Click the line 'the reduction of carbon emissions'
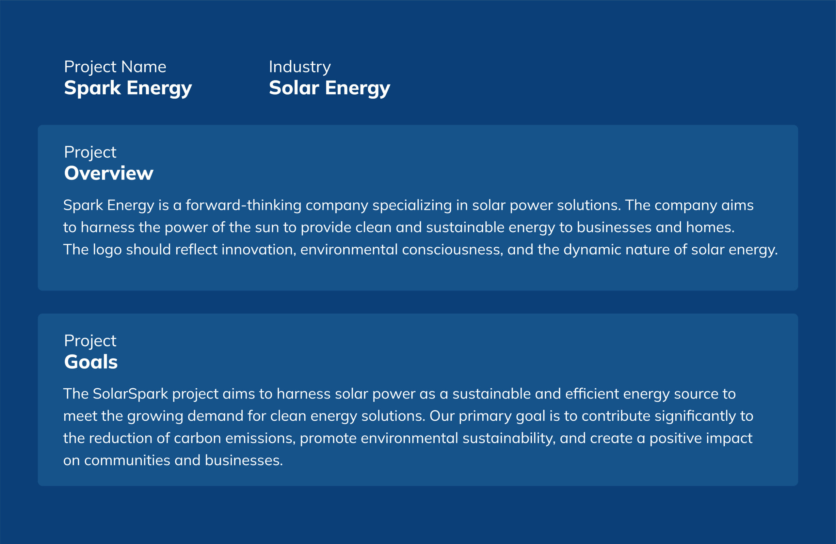Screen dimensions: 836x544 point(408,438)
